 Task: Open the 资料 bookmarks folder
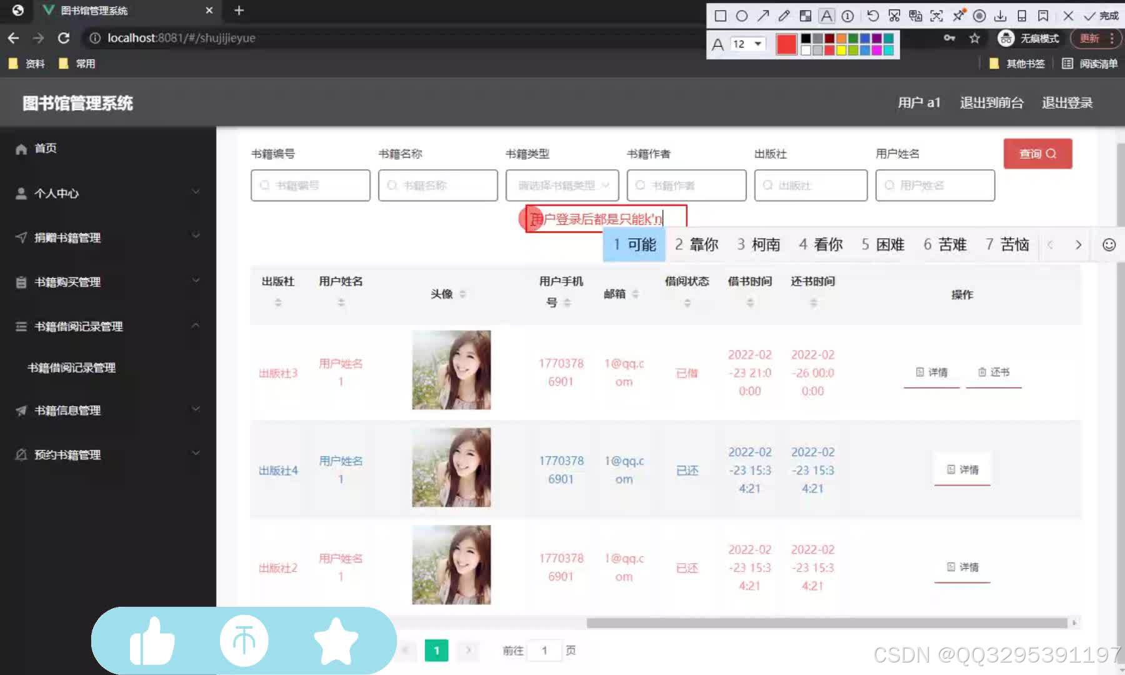[27, 64]
